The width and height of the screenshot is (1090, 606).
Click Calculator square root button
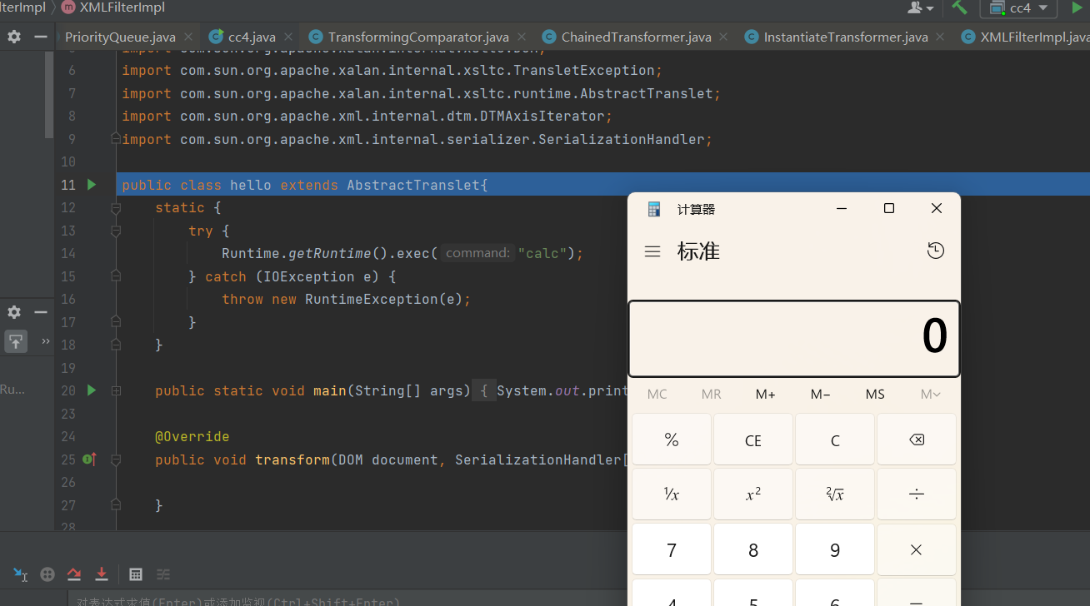coord(835,494)
